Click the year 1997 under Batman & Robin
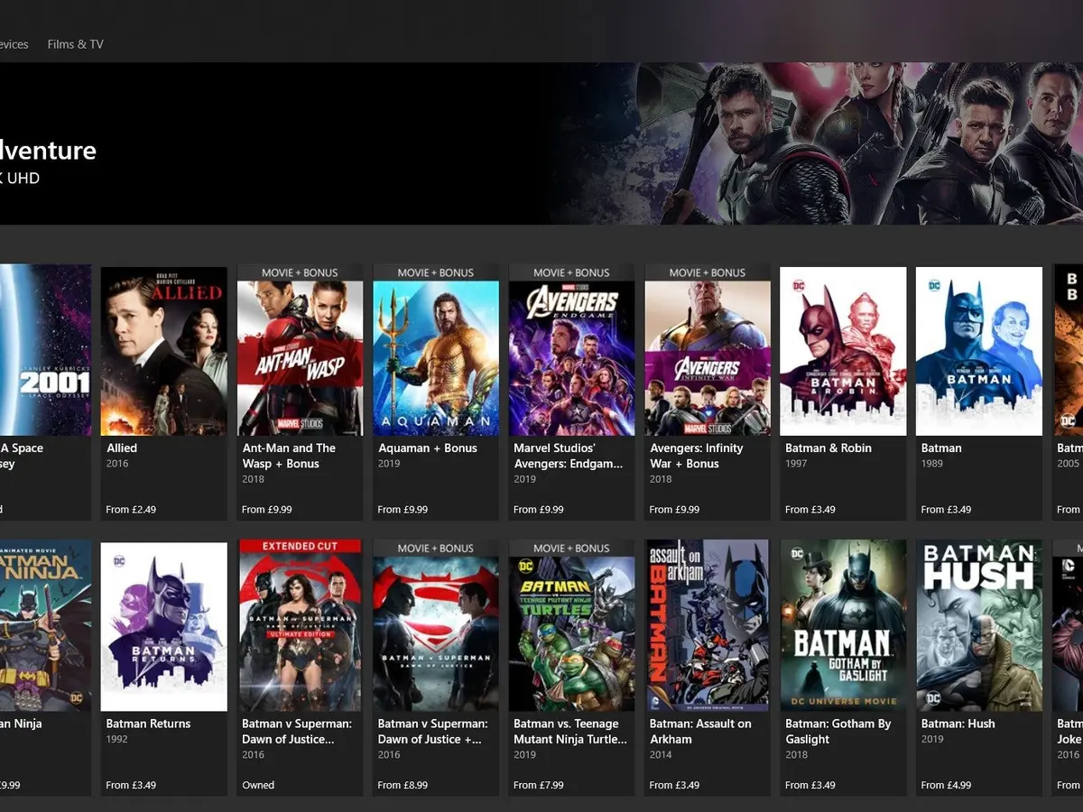 pos(797,464)
